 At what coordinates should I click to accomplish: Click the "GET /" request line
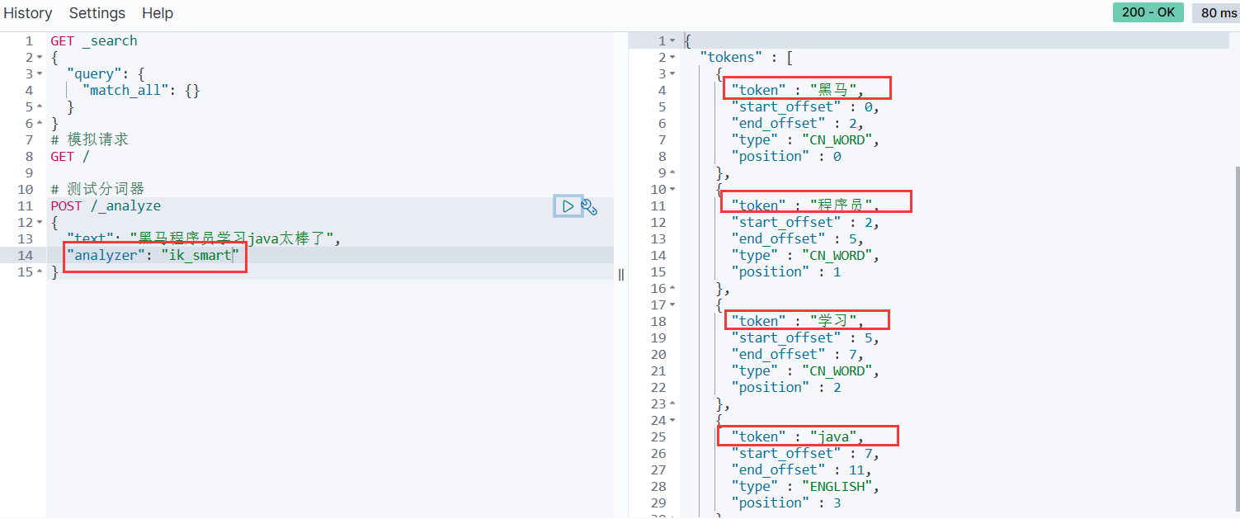70,157
